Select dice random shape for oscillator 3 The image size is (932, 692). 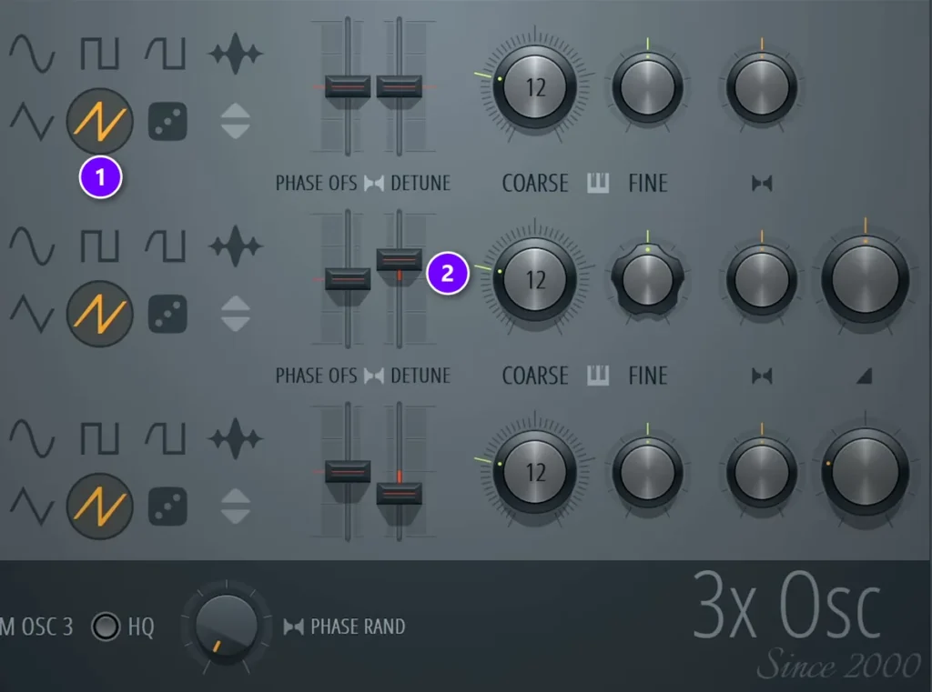(x=167, y=506)
